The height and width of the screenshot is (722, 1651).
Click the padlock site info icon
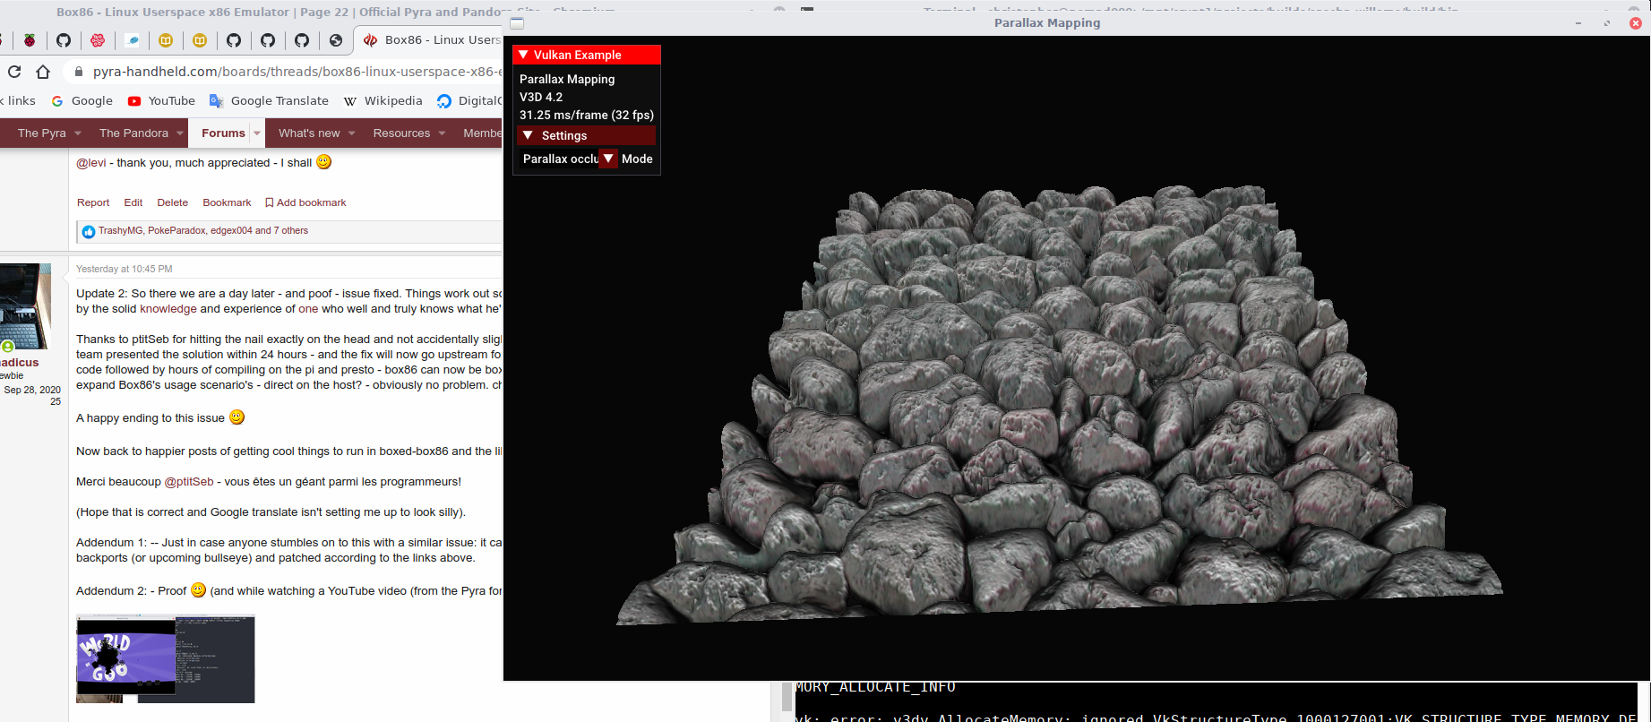click(x=79, y=72)
